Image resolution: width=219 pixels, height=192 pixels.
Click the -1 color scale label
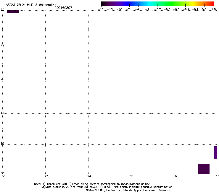pos(147,9)
